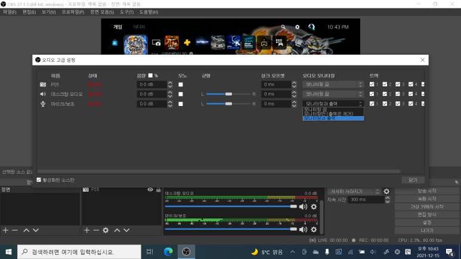Enable mono for 데스크탑 오디오

181,94
